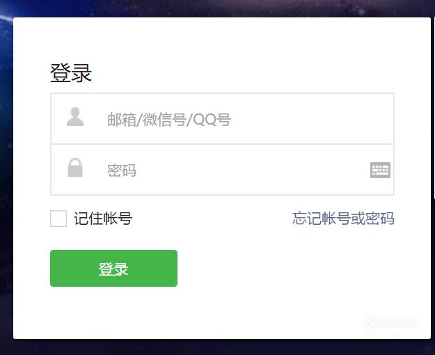
Task: Click the 密码 placeholder text
Action: point(122,170)
